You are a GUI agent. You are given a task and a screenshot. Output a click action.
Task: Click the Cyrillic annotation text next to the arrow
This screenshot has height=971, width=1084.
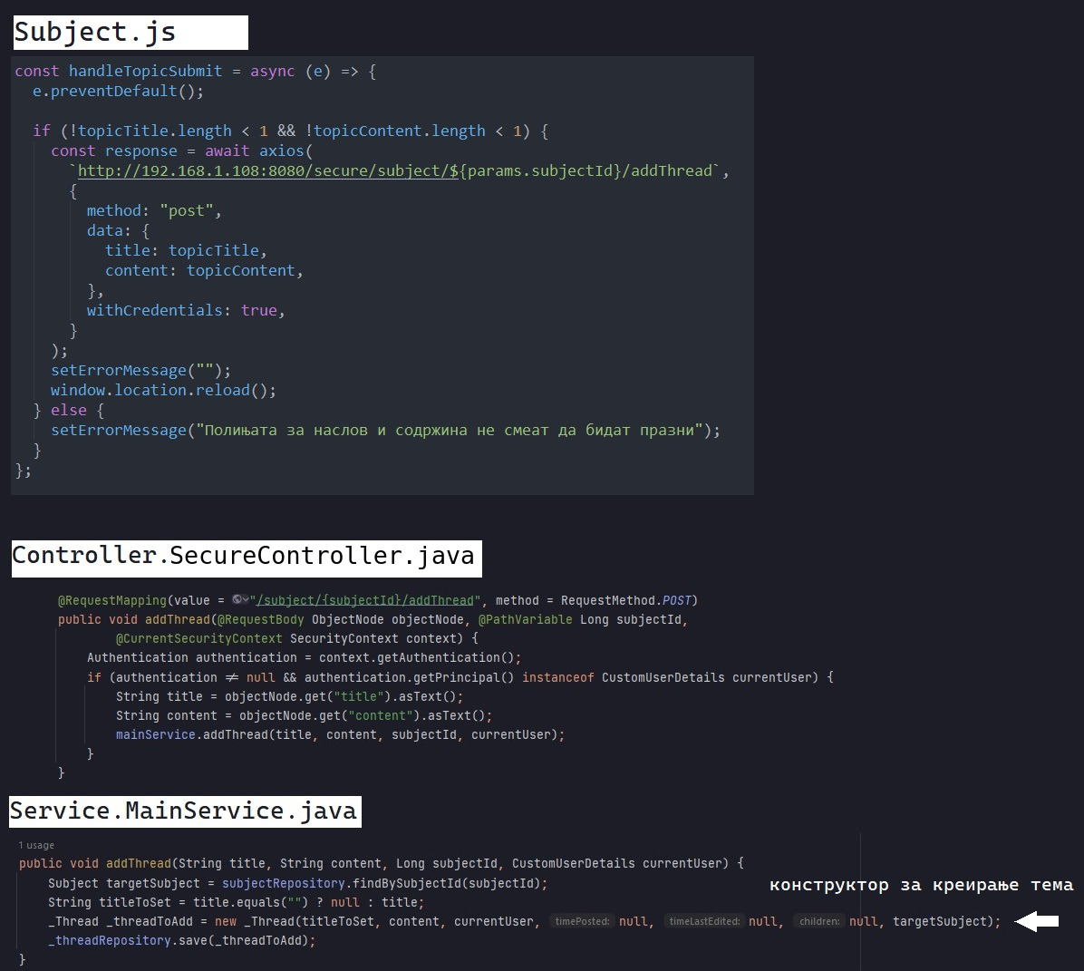point(921,885)
